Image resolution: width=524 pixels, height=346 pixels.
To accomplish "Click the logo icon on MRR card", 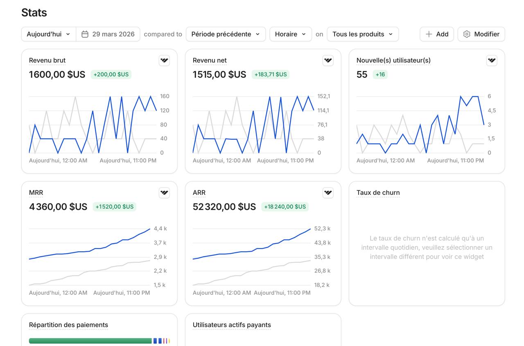I will click(x=164, y=193).
